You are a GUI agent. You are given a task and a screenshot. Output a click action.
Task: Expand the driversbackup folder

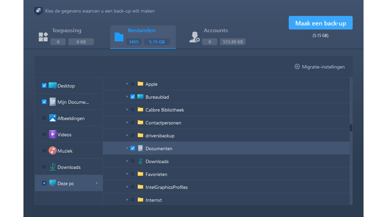click(x=127, y=135)
